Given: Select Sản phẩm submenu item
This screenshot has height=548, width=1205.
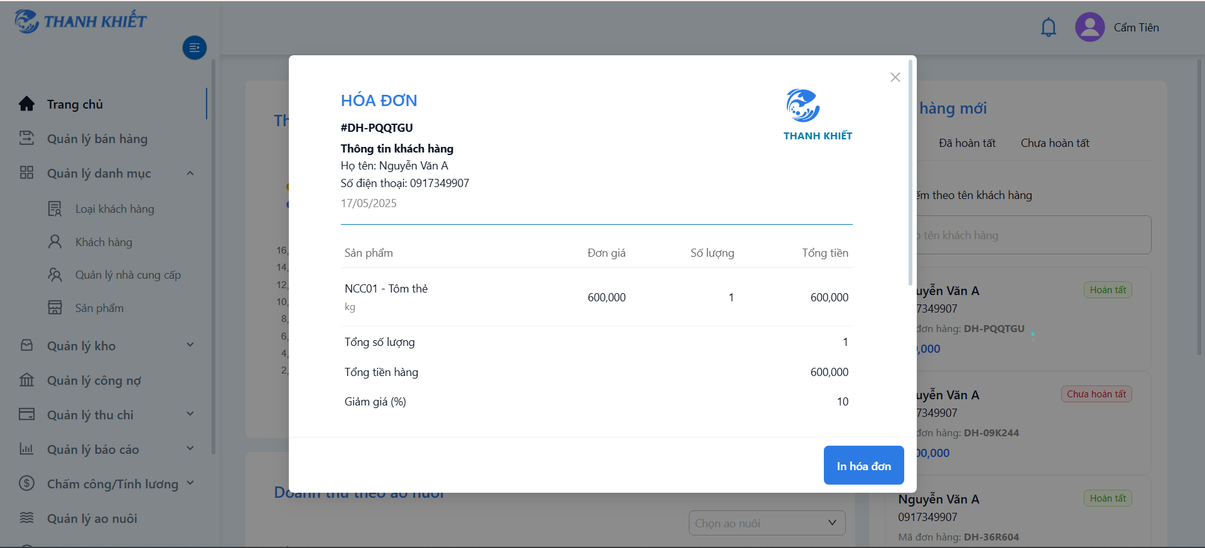Looking at the screenshot, I should (99, 308).
